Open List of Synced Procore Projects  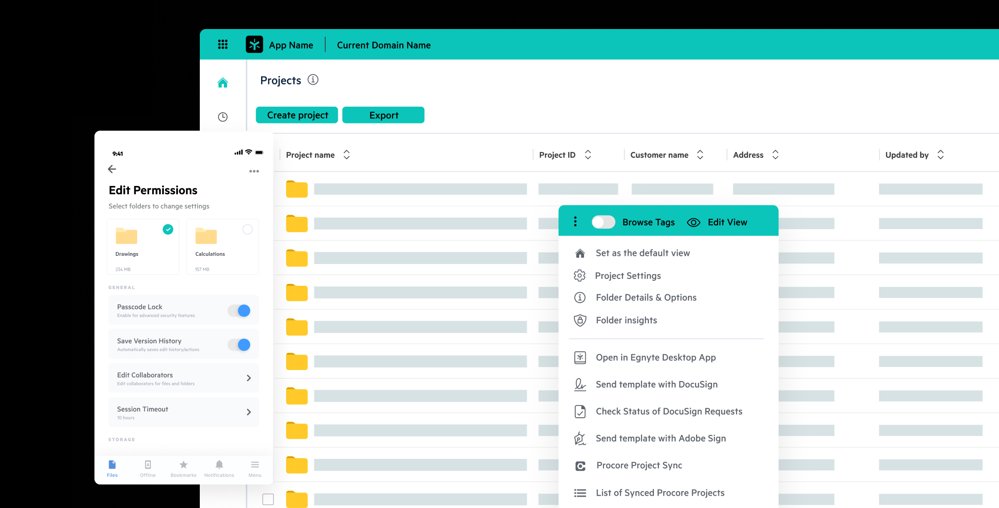coord(660,493)
